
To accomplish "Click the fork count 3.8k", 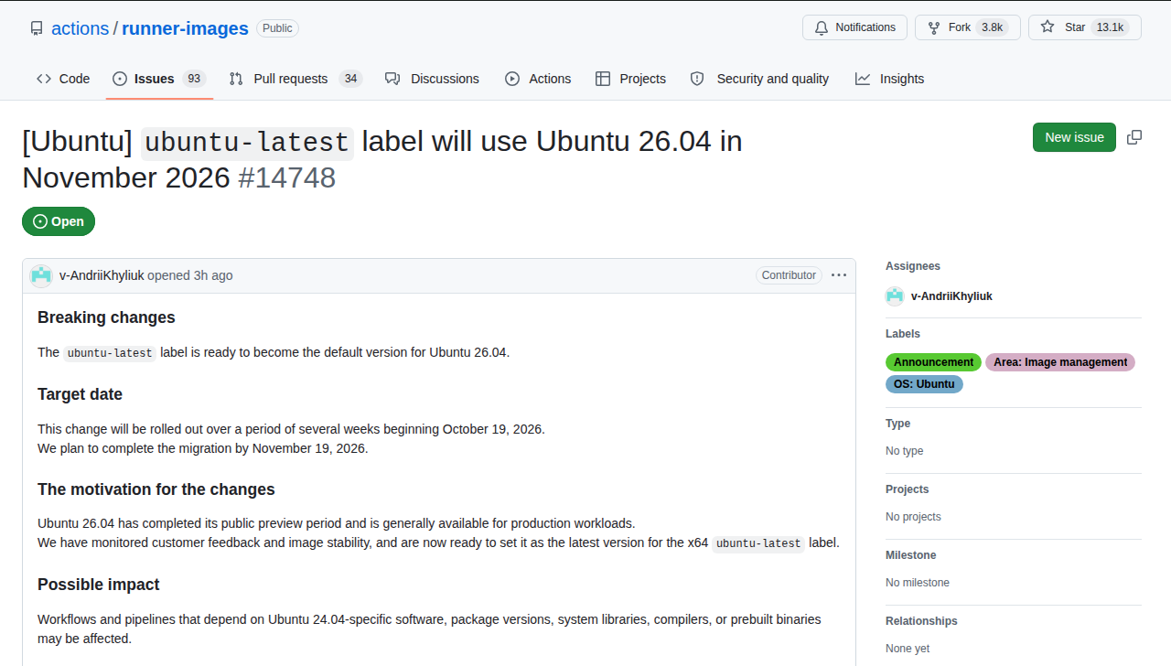I will pos(992,27).
